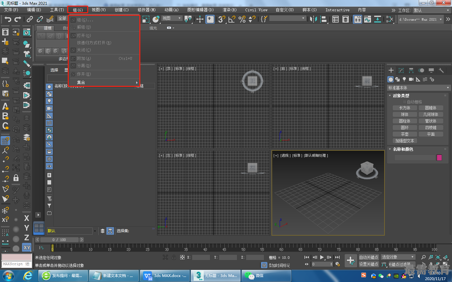Toggle the Scene Explorer icon
The height and width of the screenshot is (282, 452).
pos(336,19)
